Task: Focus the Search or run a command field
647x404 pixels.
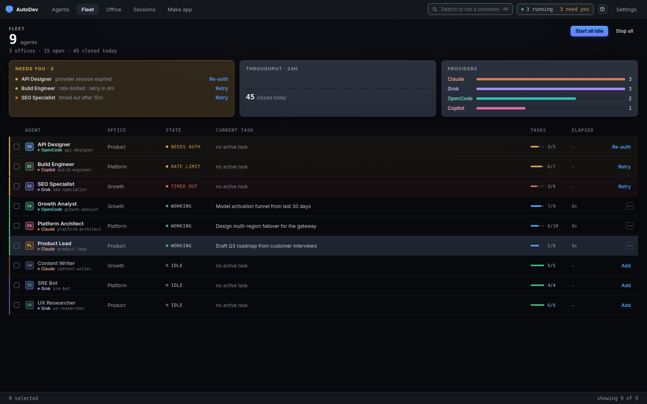Action: click(470, 9)
